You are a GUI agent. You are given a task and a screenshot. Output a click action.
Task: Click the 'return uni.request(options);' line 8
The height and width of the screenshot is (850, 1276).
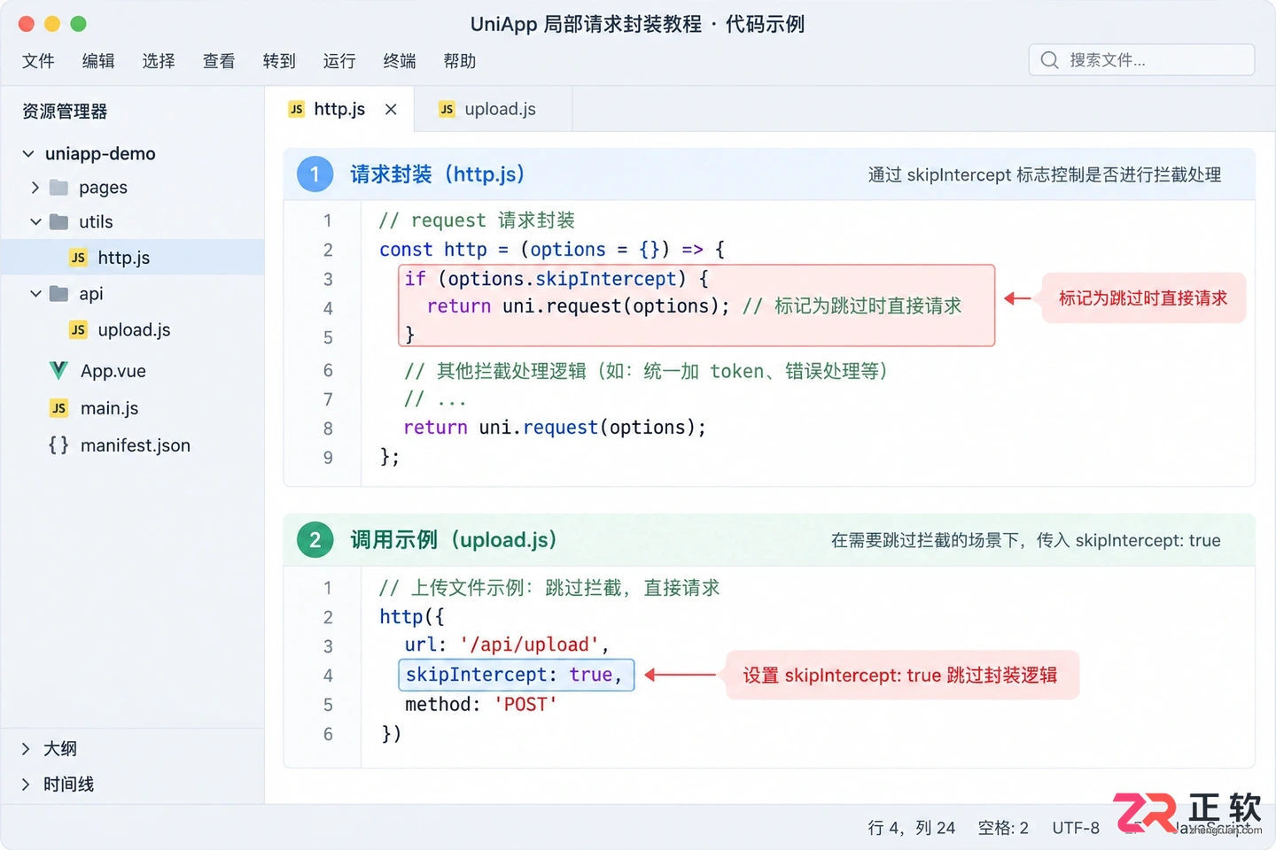(x=555, y=428)
